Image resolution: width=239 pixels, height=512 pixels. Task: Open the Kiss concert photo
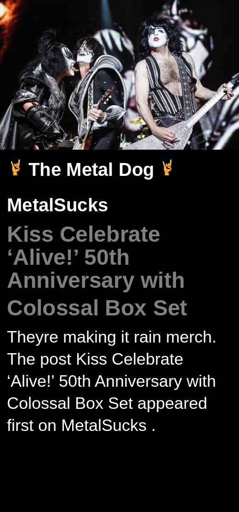coord(119,75)
